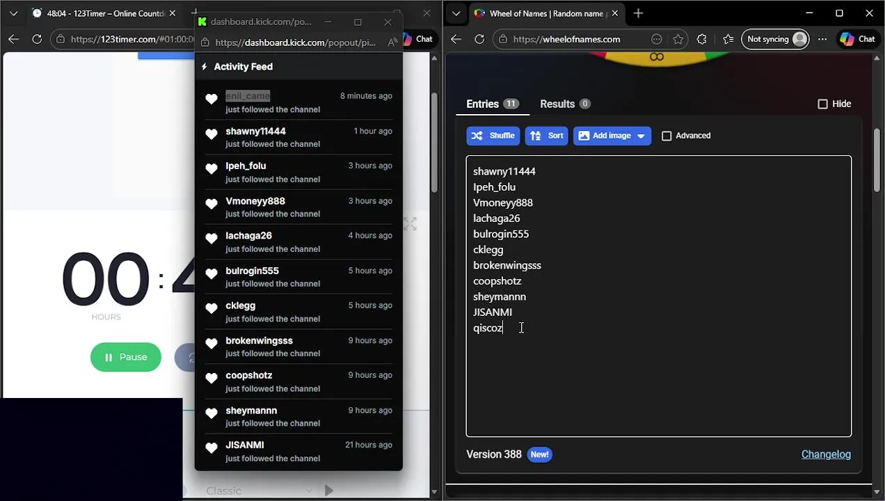Viewport: 885px width, 501px height.
Task: Tick the Hide checkbox
Action: [x=822, y=104]
